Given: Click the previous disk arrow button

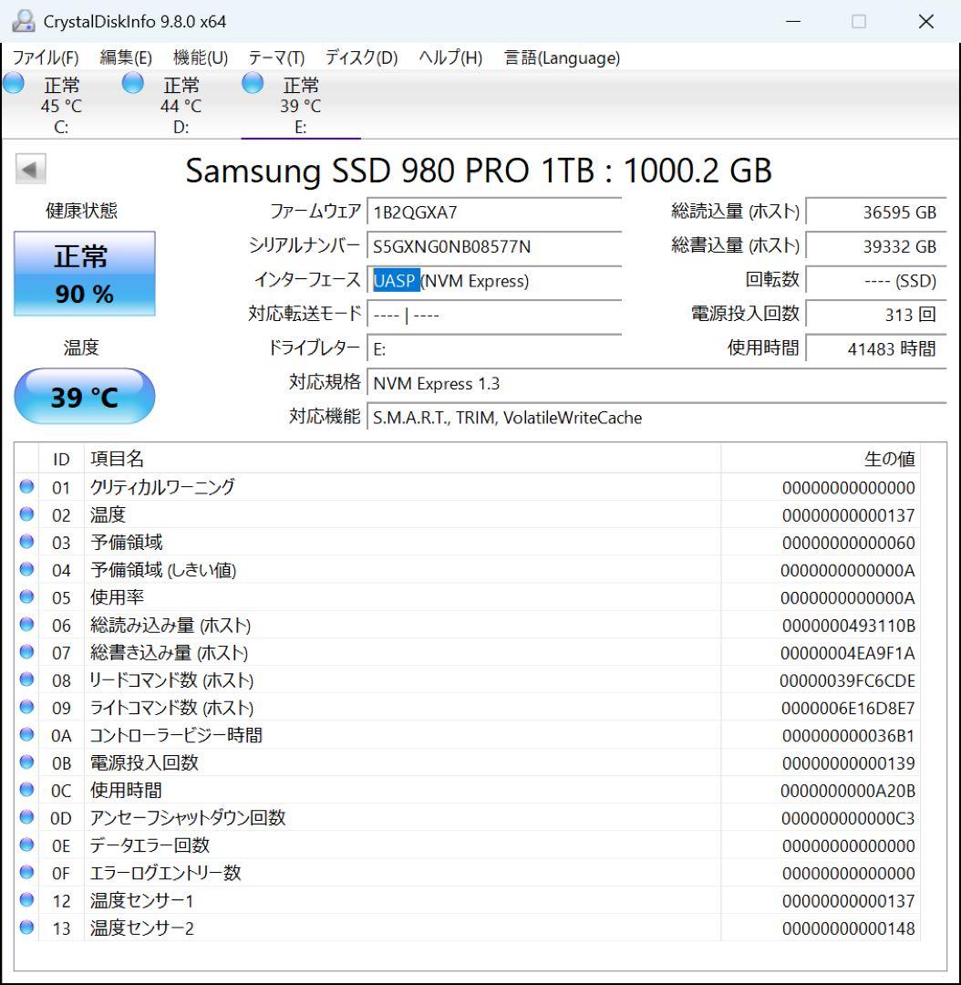Looking at the screenshot, I should [x=30, y=169].
